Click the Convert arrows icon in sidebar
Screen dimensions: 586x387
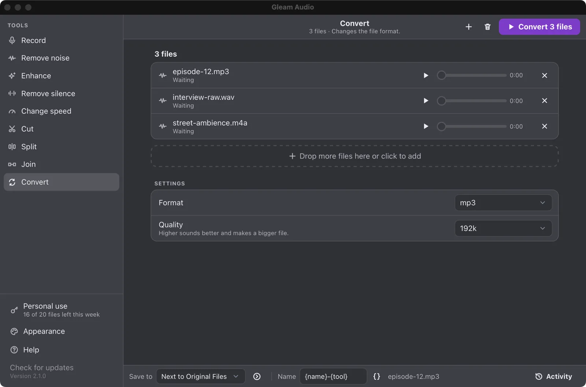[12, 182]
